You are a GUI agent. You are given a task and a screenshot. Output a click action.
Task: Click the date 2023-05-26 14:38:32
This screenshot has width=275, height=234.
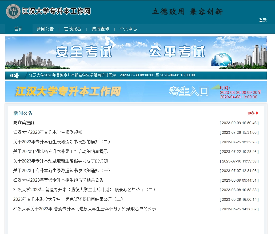point(239,209)
